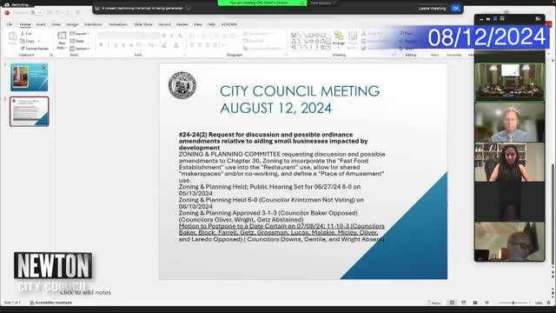Click the Clear Formatting icon
556x313 pixels.
(x=180, y=36)
